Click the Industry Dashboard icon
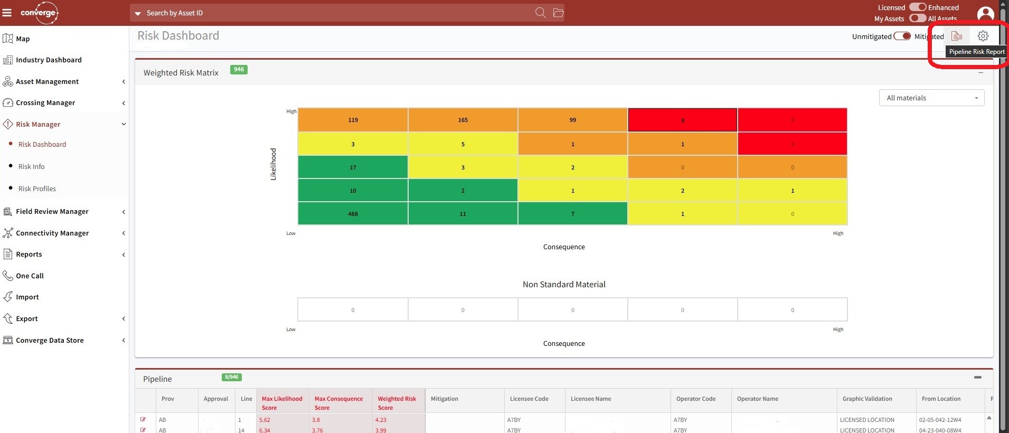 [x=8, y=60]
